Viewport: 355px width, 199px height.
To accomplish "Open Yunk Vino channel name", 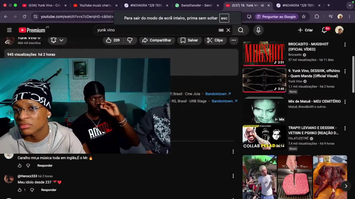I will [x=27, y=38].
